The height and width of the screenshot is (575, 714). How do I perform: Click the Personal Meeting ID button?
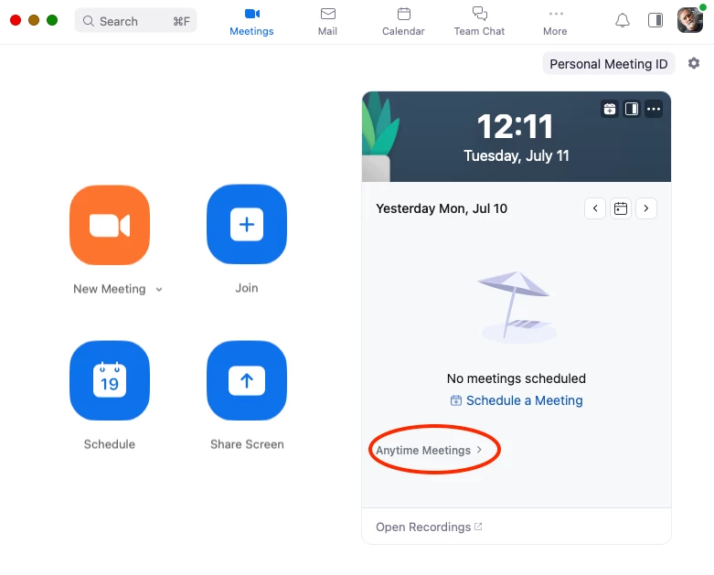point(609,64)
